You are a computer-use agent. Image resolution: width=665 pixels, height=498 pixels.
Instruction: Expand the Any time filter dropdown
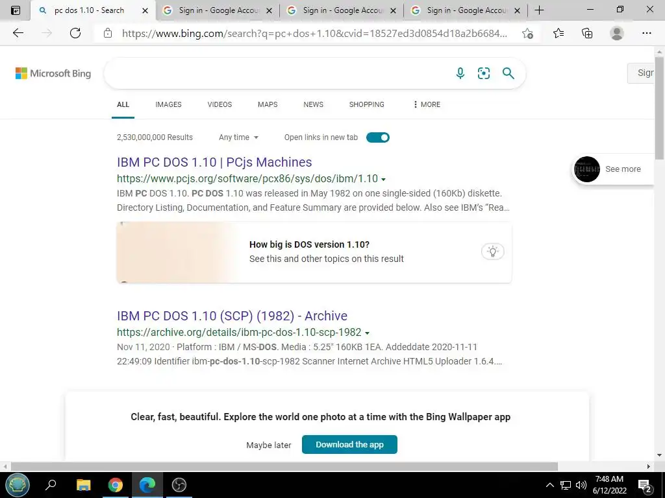pos(238,137)
